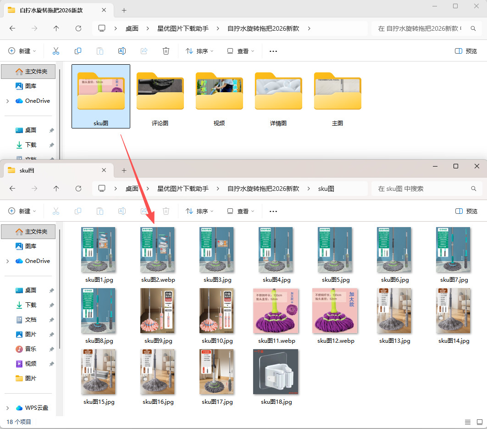The width and height of the screenshot is (487, 429).
Task: Select 星优图片下载助手 breadcrumb in sku图 address bar
Action: [183, 189]
